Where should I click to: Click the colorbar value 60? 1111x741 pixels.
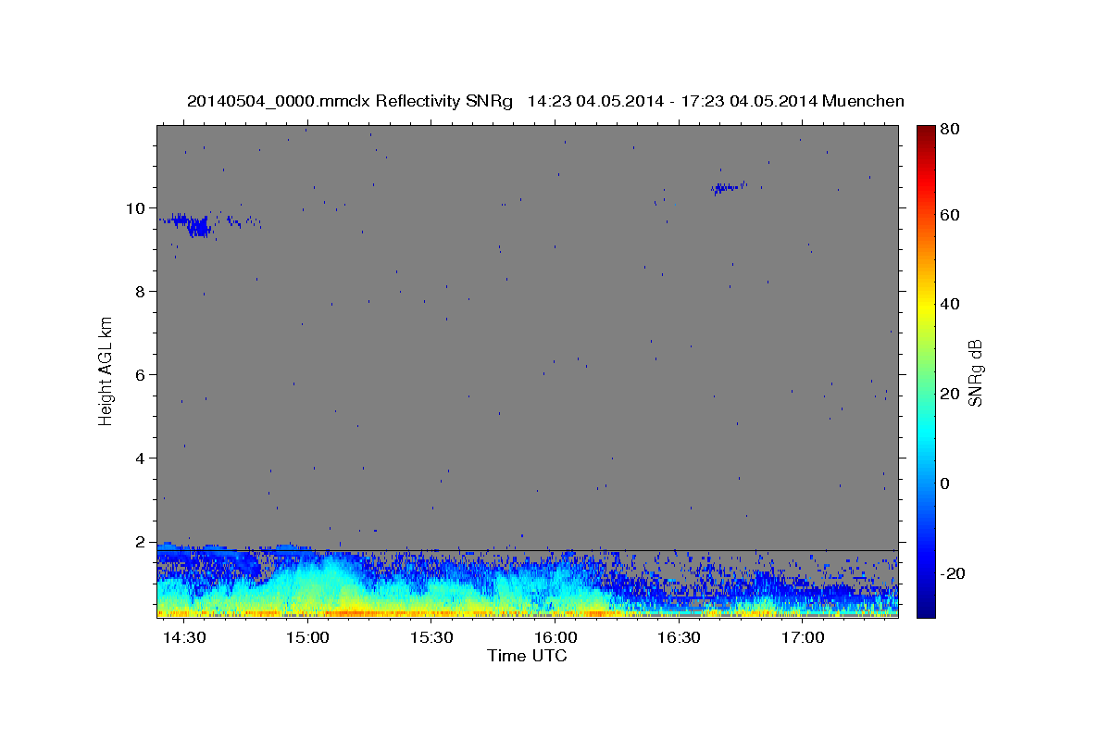(949, 215)
